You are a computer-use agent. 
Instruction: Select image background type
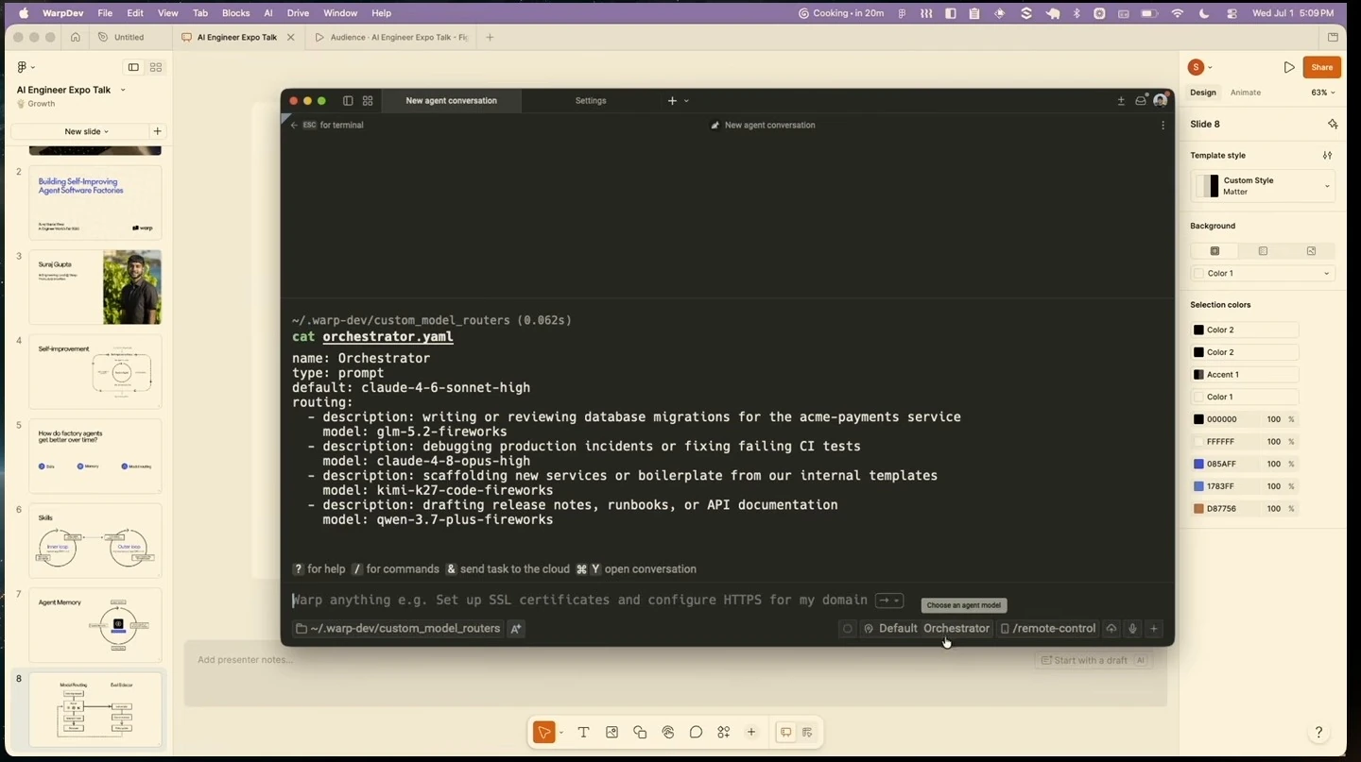(x=1311, y=250)
